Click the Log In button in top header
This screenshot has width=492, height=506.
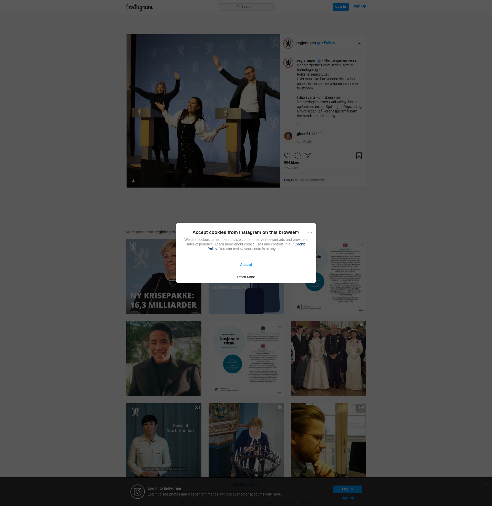pyautogui.click(x=341, y=7)
